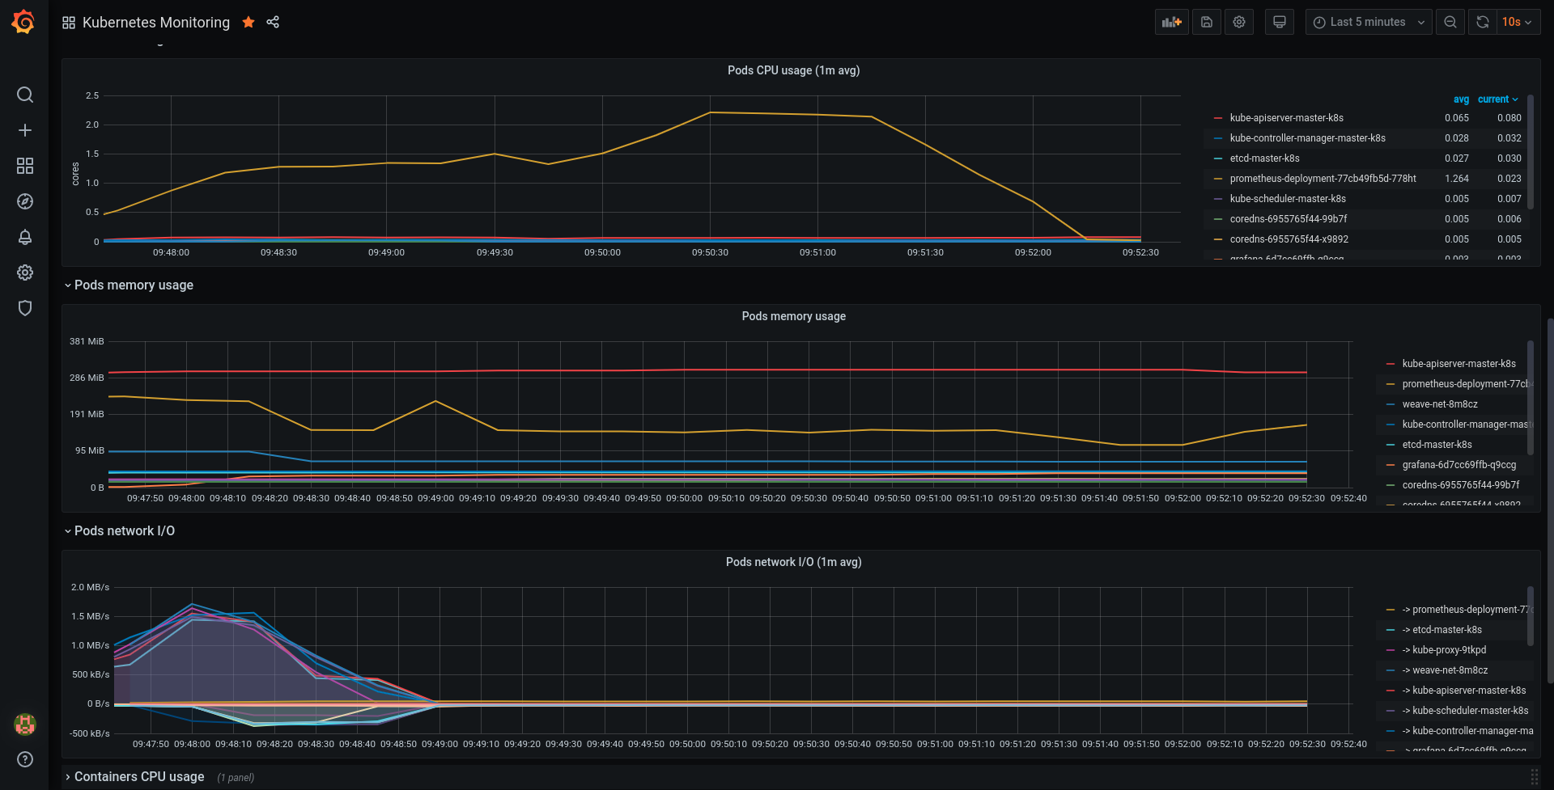The image size is (1554, 790).
Task: Open dashboard settings gear in top bar
Action: point(1239,22)
